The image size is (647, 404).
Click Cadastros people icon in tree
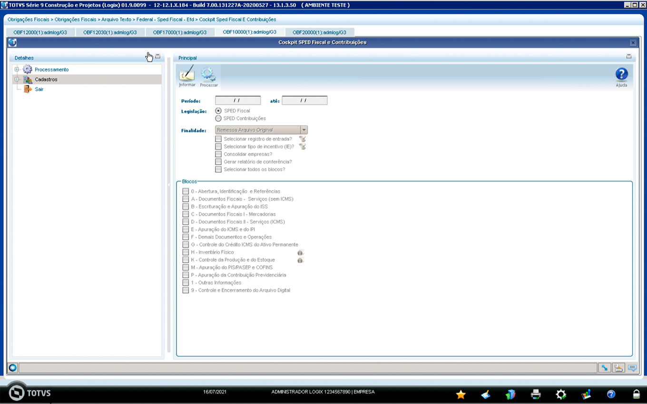[28, 79]
